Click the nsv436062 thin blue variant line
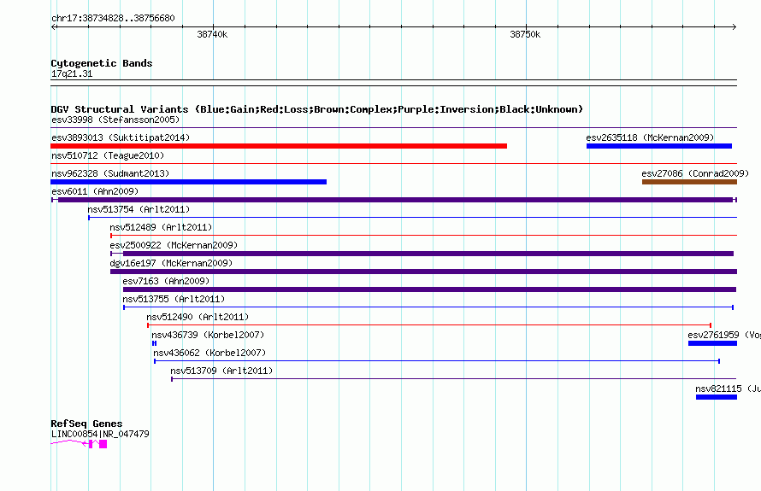 point(437,361)
